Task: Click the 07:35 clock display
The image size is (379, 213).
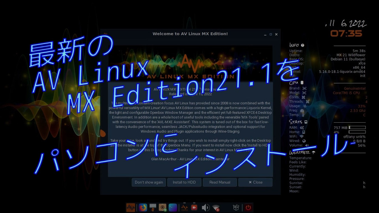Action: pyautogui.click(x=346, y=33)
